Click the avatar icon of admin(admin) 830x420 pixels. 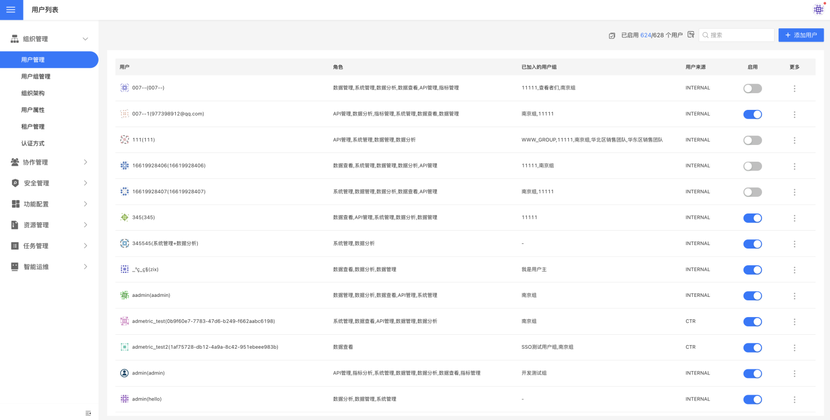pyautogui.click(x=124, y=373)
